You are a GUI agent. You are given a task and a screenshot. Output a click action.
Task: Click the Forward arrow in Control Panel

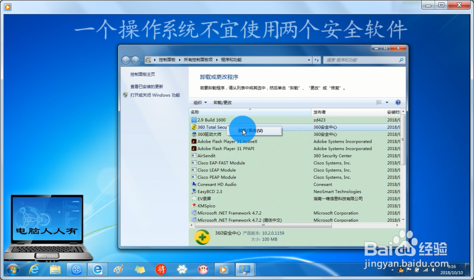pos(135,60)
